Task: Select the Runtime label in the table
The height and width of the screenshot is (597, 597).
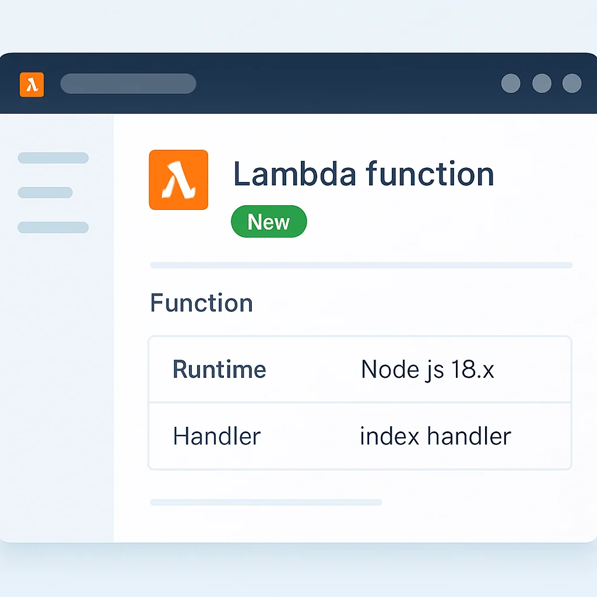Action: click(x=219, y=369)
